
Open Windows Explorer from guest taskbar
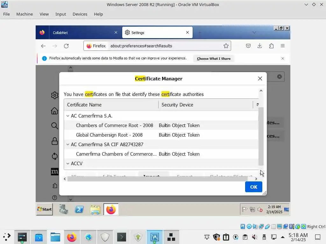coord(95,209)
